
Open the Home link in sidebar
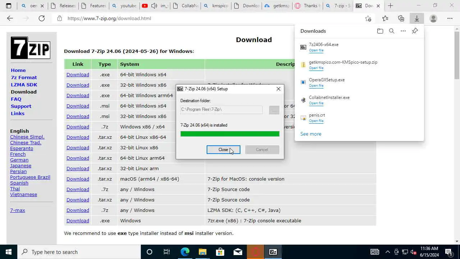pos(18,70)
